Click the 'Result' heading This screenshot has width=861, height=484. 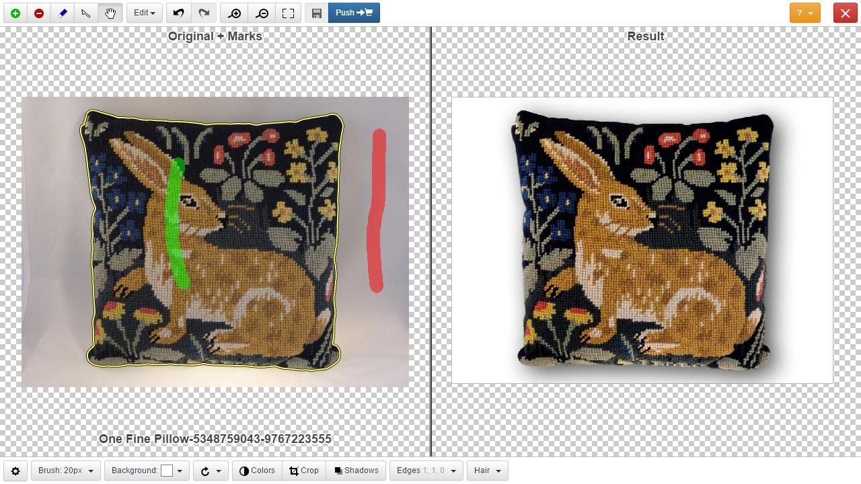tap(646, 36)
